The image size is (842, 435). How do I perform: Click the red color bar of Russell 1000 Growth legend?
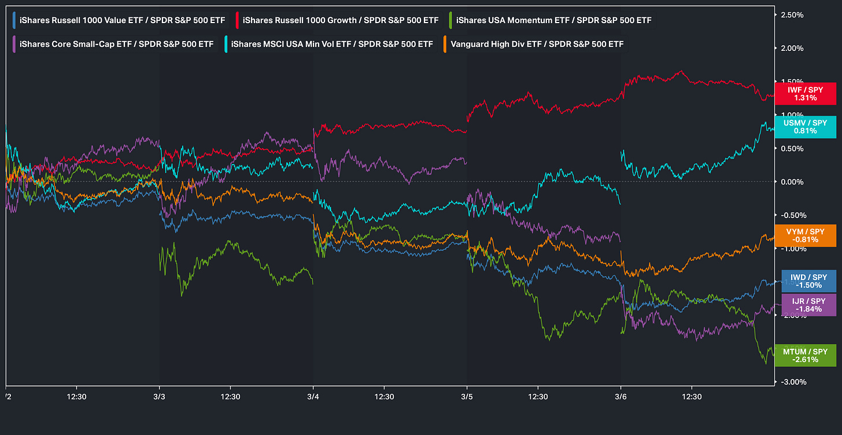[238, 20]
